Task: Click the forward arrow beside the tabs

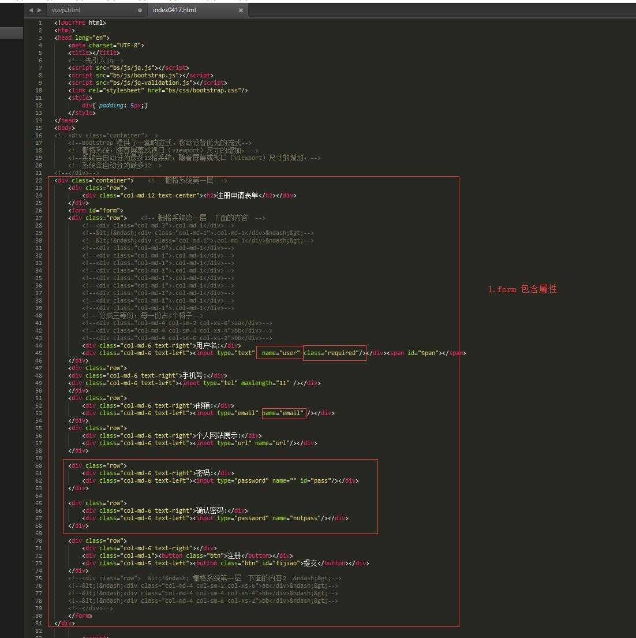Action: click(39, 10)
